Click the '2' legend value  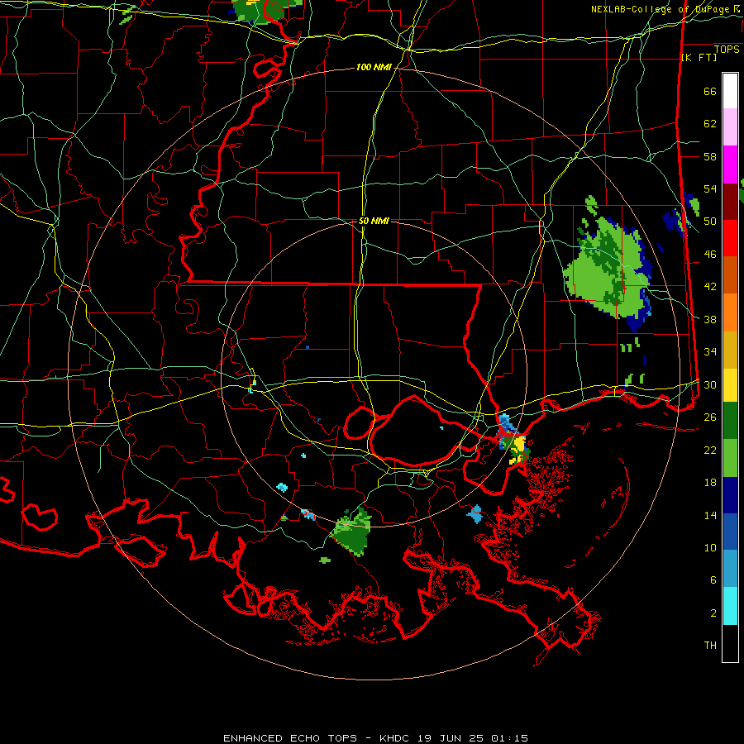(713, 613)
